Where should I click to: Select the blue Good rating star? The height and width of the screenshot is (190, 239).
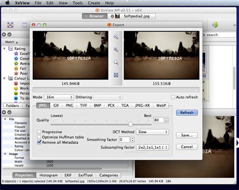coord(16,58)
